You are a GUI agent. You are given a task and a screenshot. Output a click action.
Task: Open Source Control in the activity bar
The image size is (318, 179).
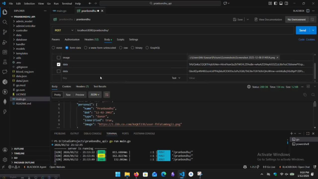(5, 32)
